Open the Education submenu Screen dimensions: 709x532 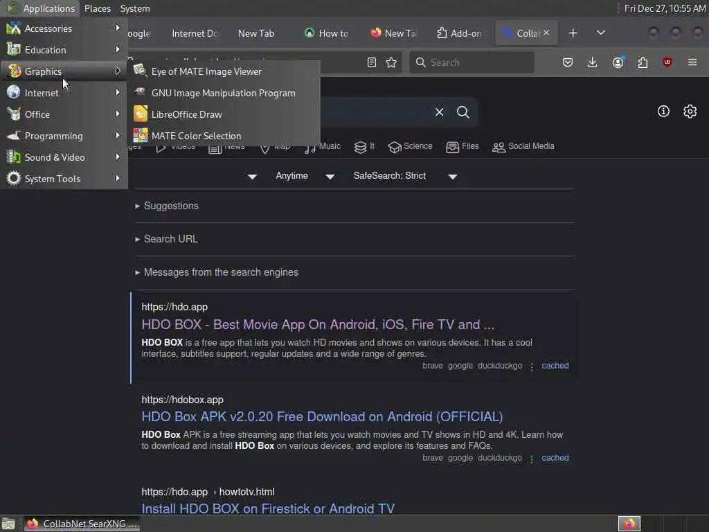[x=64, y=50]
